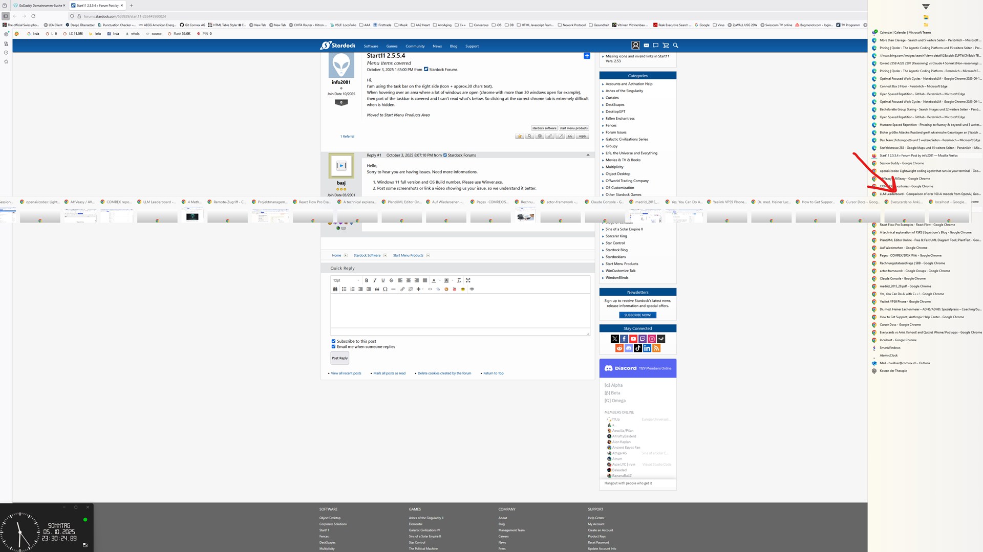Click the Reddit icon under Stay Connected
The image size is (983, 552).
(619, 348)
